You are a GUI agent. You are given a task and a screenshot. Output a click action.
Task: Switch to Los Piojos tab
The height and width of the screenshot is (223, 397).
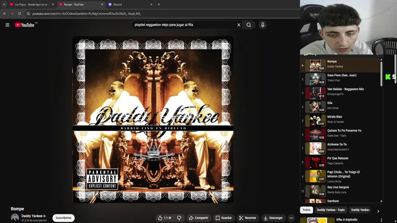[32, 4]
